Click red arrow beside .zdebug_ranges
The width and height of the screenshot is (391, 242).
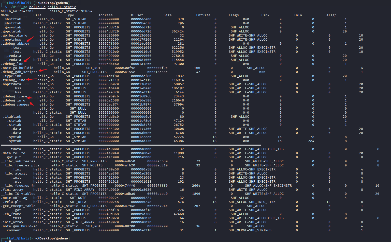(32, 103)
